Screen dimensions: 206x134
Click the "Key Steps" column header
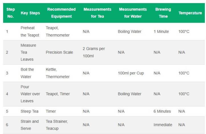pos(30,13)
